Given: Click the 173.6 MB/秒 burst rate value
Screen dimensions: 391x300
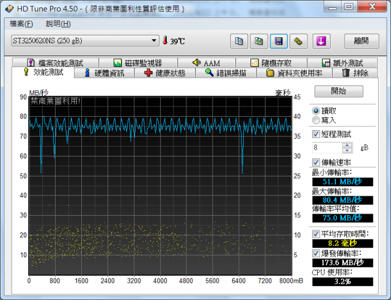Looking at the screenshot, I should [x=342, y=263].
